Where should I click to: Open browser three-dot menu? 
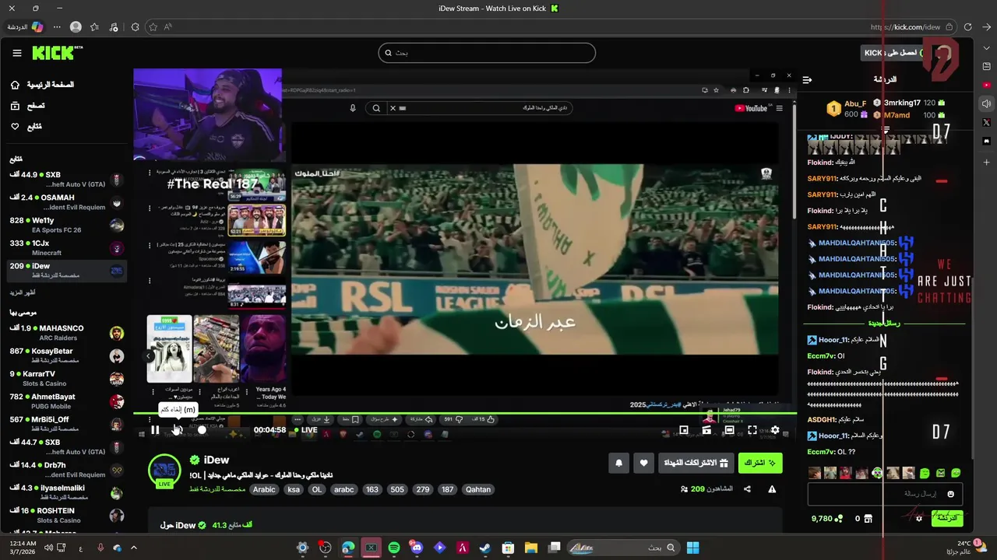click(57, 26)
